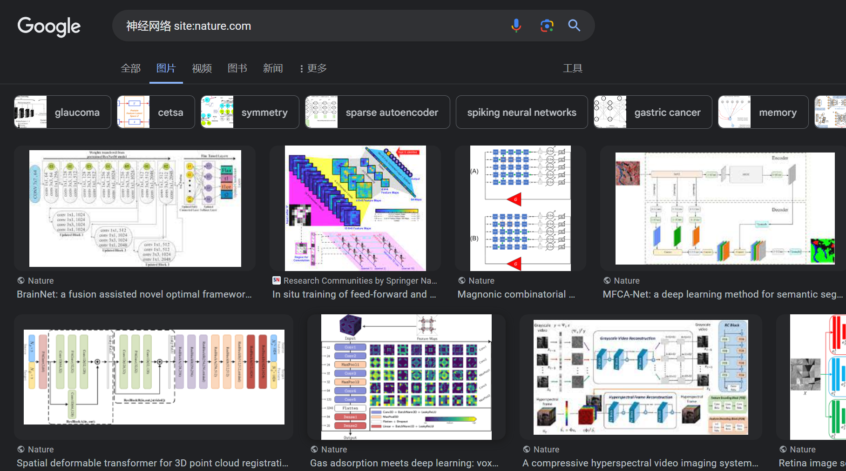Open 'MFCA-Net: a deep learning method' link
The image size is (846, 471).
(x=723, y=294)
